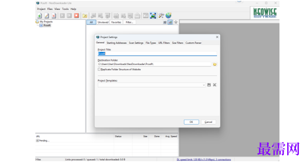Click the grayed slideshow projector screen icon
Viewport: 308px width, 163px height.
108,16
